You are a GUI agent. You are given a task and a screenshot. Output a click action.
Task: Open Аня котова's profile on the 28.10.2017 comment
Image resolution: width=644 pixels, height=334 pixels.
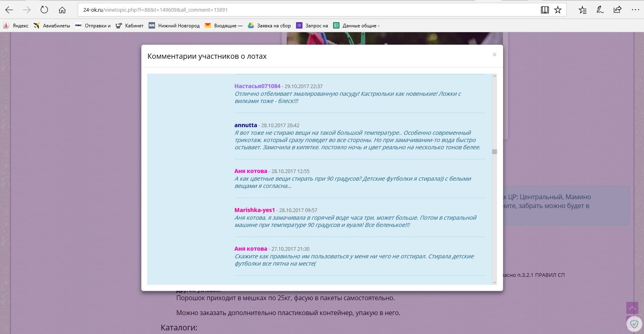(251, 171)
